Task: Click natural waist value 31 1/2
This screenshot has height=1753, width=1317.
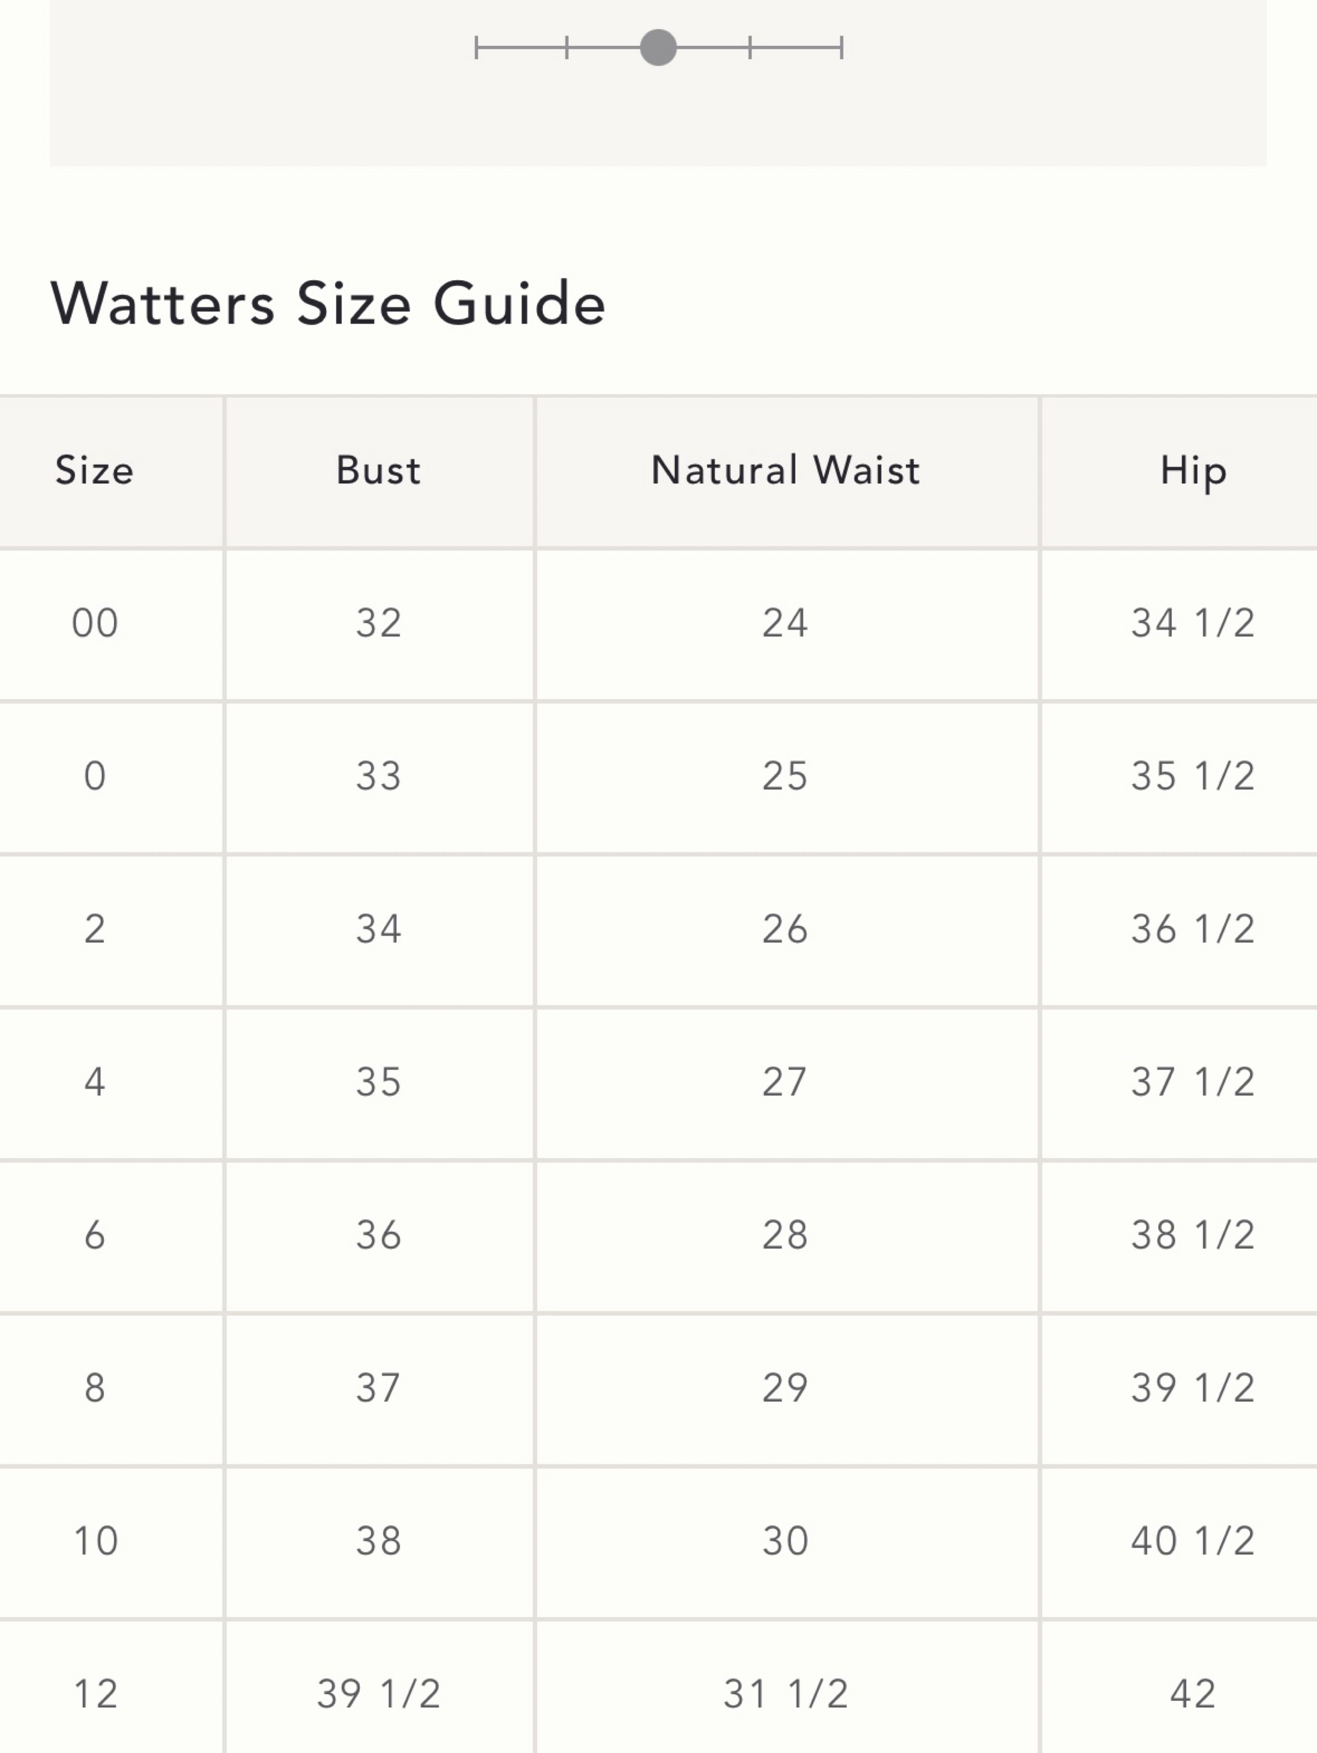Action: point(786,1693)
